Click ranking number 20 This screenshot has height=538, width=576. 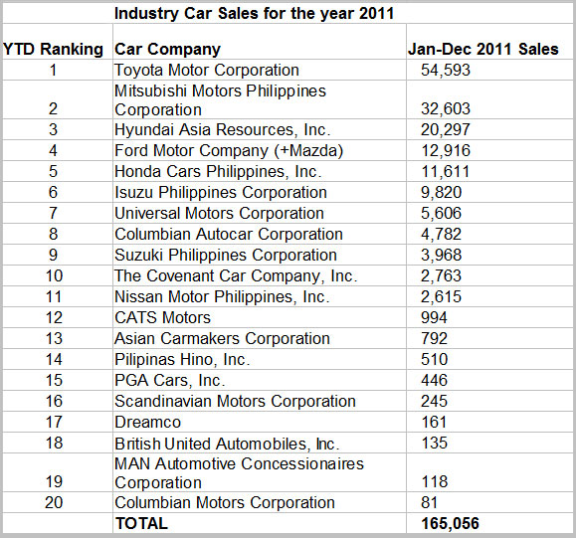tap(54, 503)
